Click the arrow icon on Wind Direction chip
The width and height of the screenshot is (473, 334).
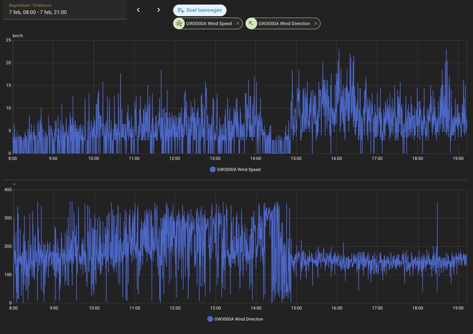tap(251, 24)
